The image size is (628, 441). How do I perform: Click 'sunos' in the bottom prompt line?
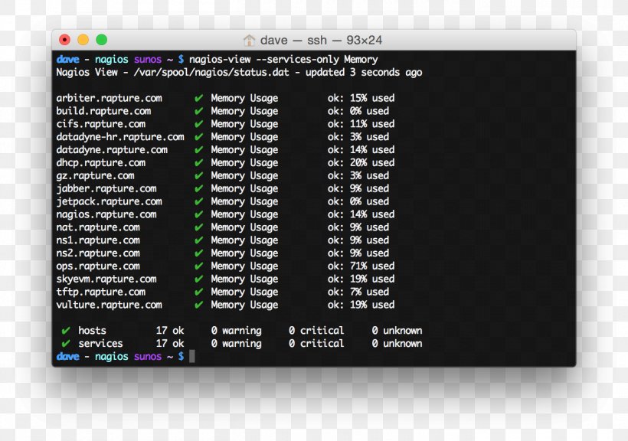point(148,356)
